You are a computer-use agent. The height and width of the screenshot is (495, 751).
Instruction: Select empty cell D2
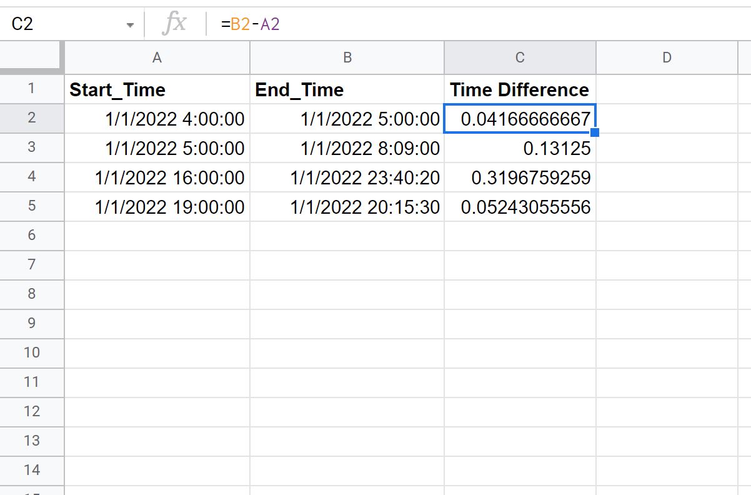pyautogui.click(x=667, y=119)
